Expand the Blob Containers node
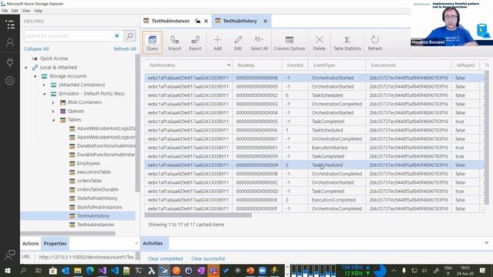493x277 pixels. pos(53,102)
